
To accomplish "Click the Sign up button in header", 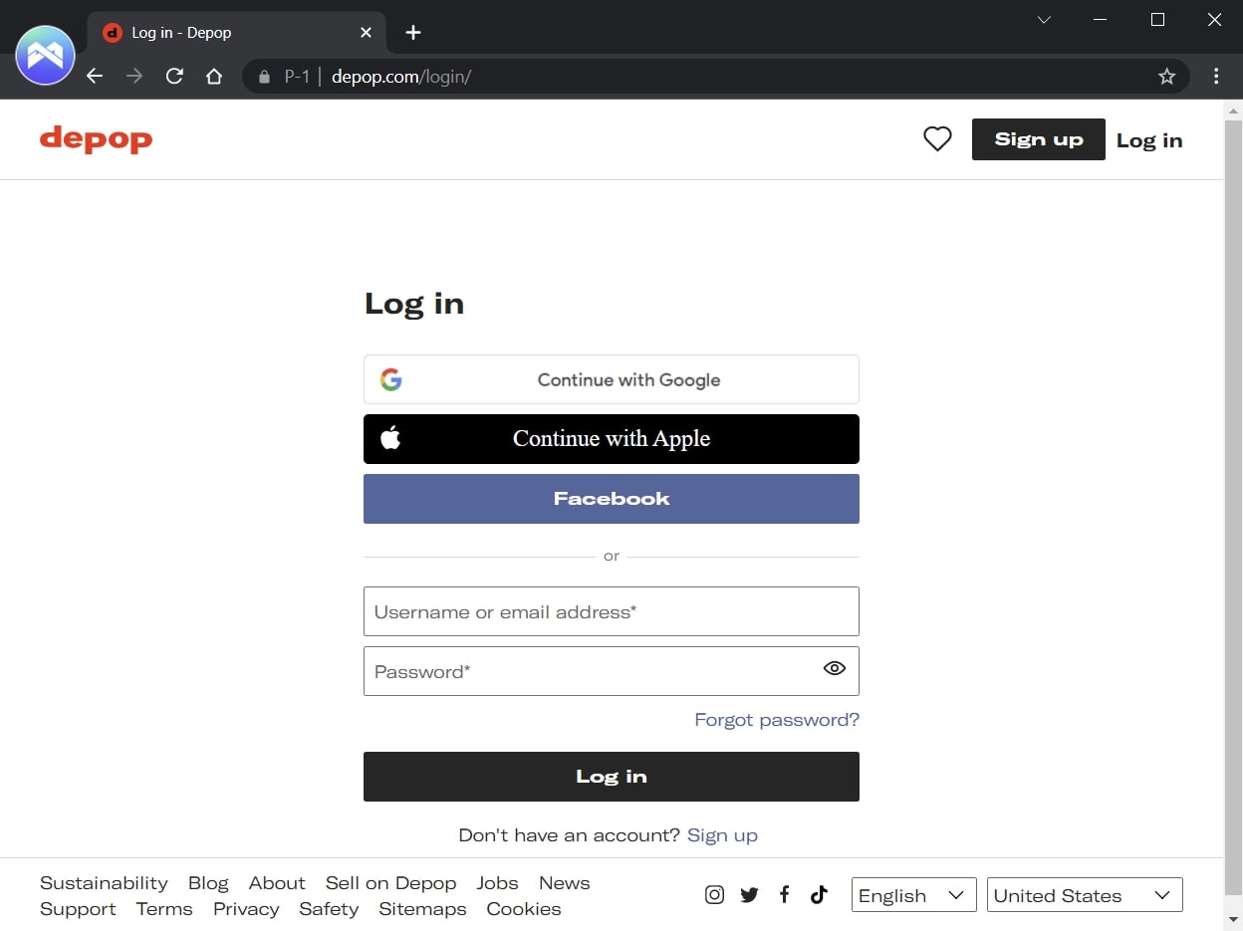I will pos(1038,139).
